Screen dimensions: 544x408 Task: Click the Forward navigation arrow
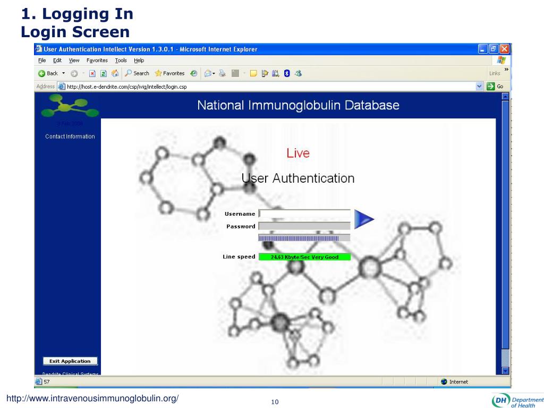[74, 73]
